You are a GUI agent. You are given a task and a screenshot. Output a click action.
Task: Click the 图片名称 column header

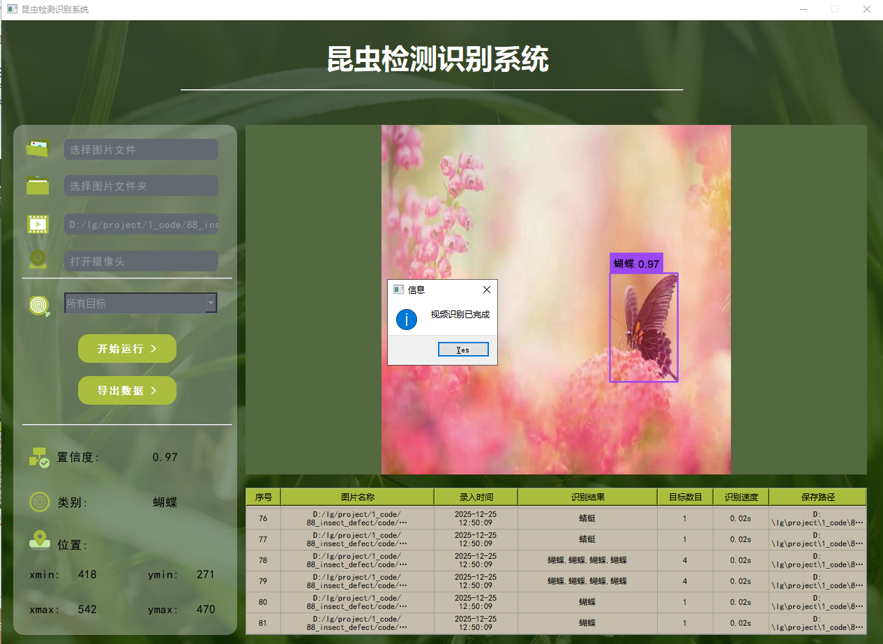pos(357,497)
